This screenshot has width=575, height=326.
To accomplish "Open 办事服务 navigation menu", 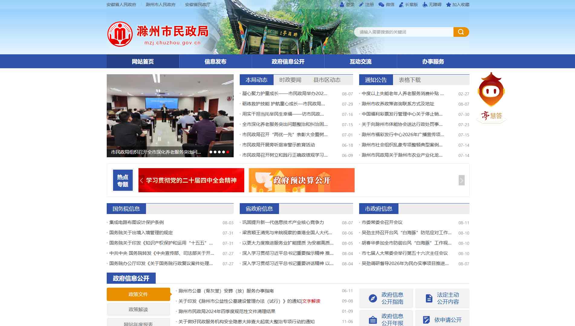I will pyautogui.click(x=433, y=62).
